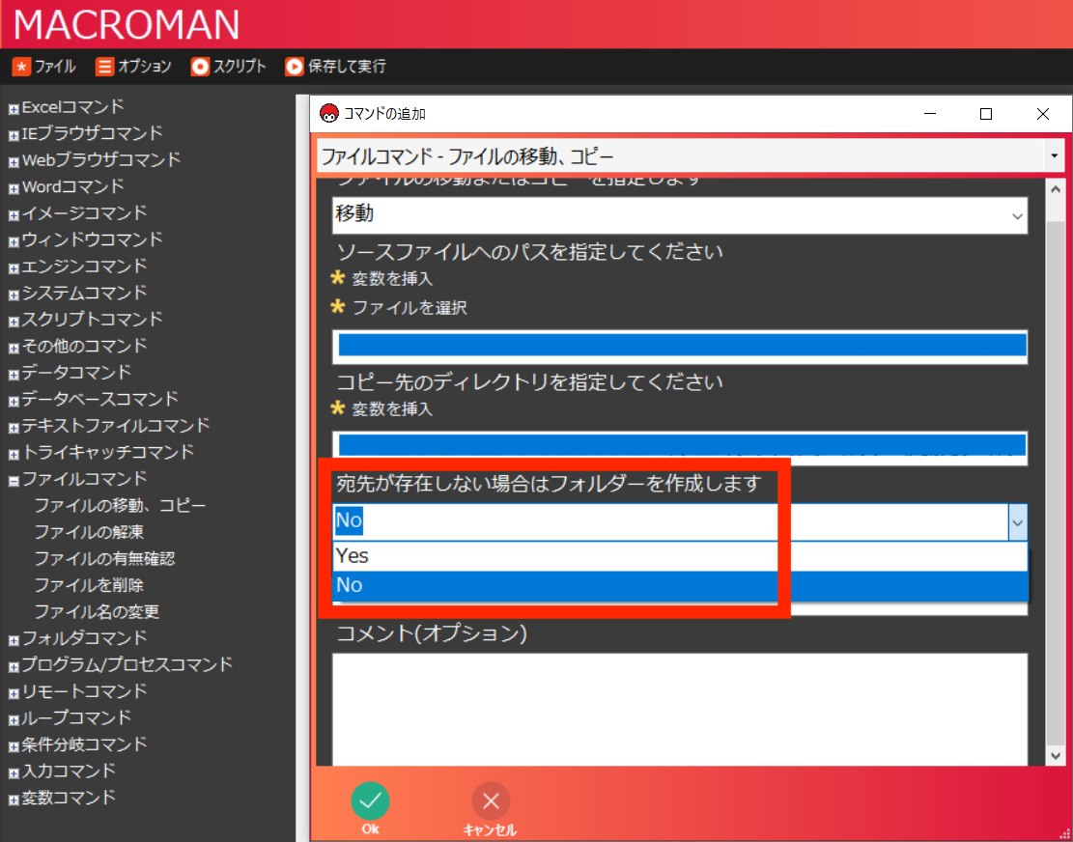The height and width of the screenshot is (842, 1073).
Task: Open the 移動 move/copy dropdown
Action: click(x=680, y=215)
